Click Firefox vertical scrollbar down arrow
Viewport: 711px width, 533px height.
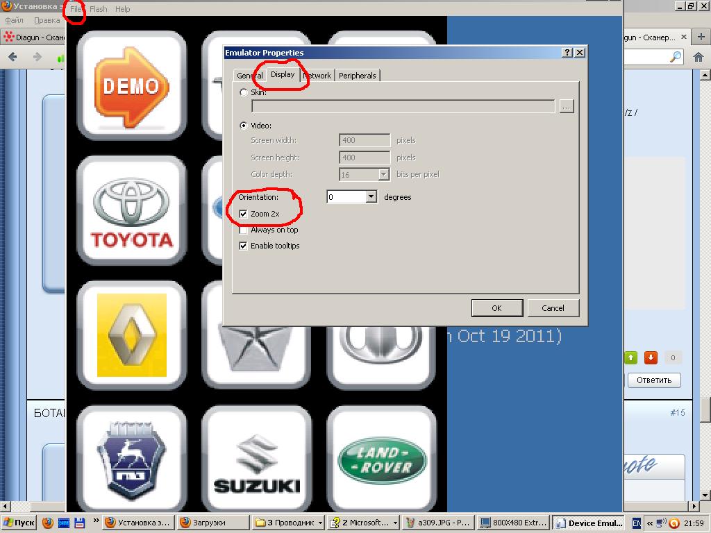tap(705, 495)
